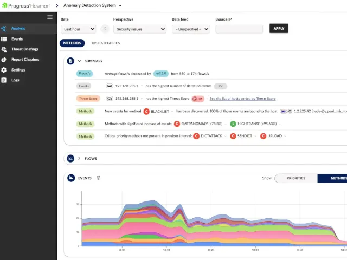Open the Date 'Last hour' dropdown
The image size is (347, 260).
coord(79,29)
